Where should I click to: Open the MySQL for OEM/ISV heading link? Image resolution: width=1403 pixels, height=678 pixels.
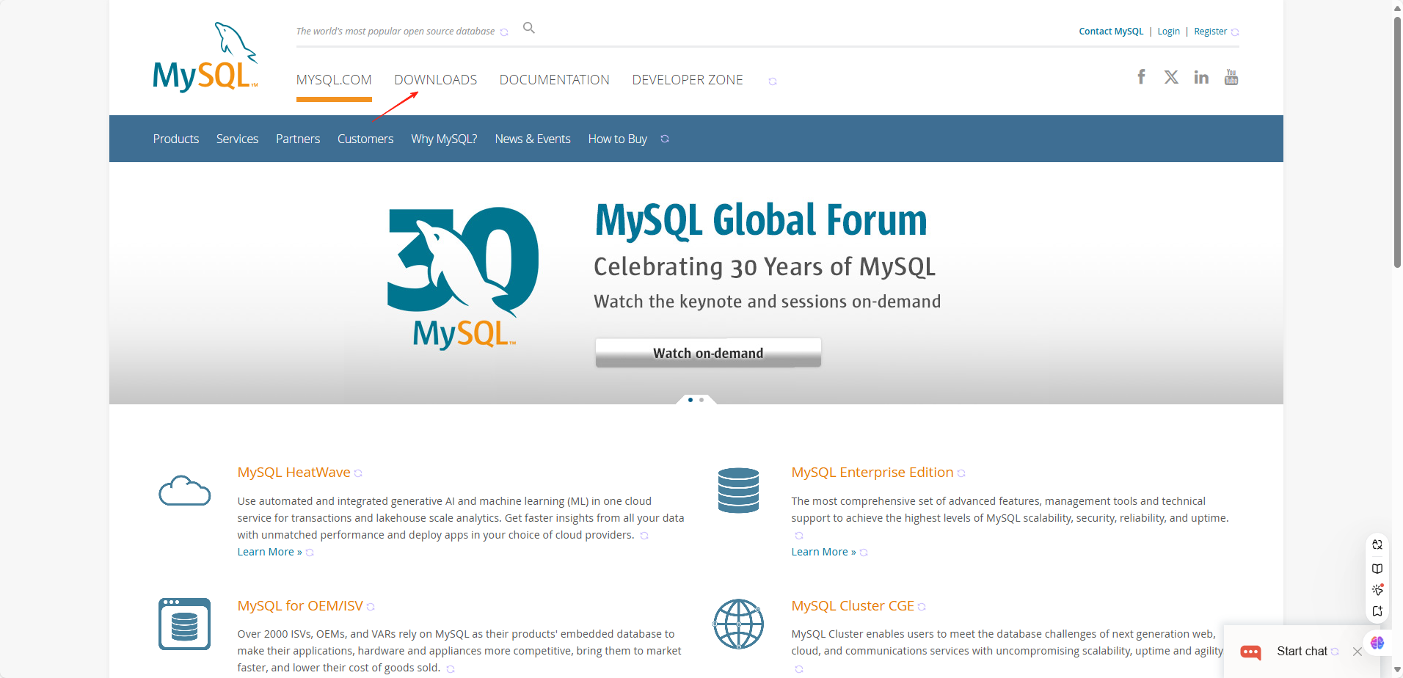tap(300, 606)
